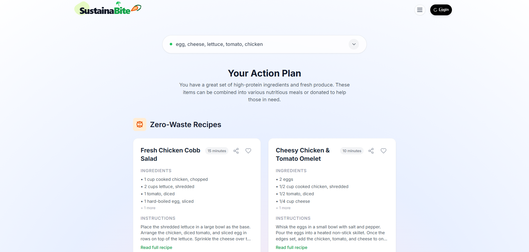Click the ingredient search input field
Screen dimensions: 529x252
[x=250, y=44]
